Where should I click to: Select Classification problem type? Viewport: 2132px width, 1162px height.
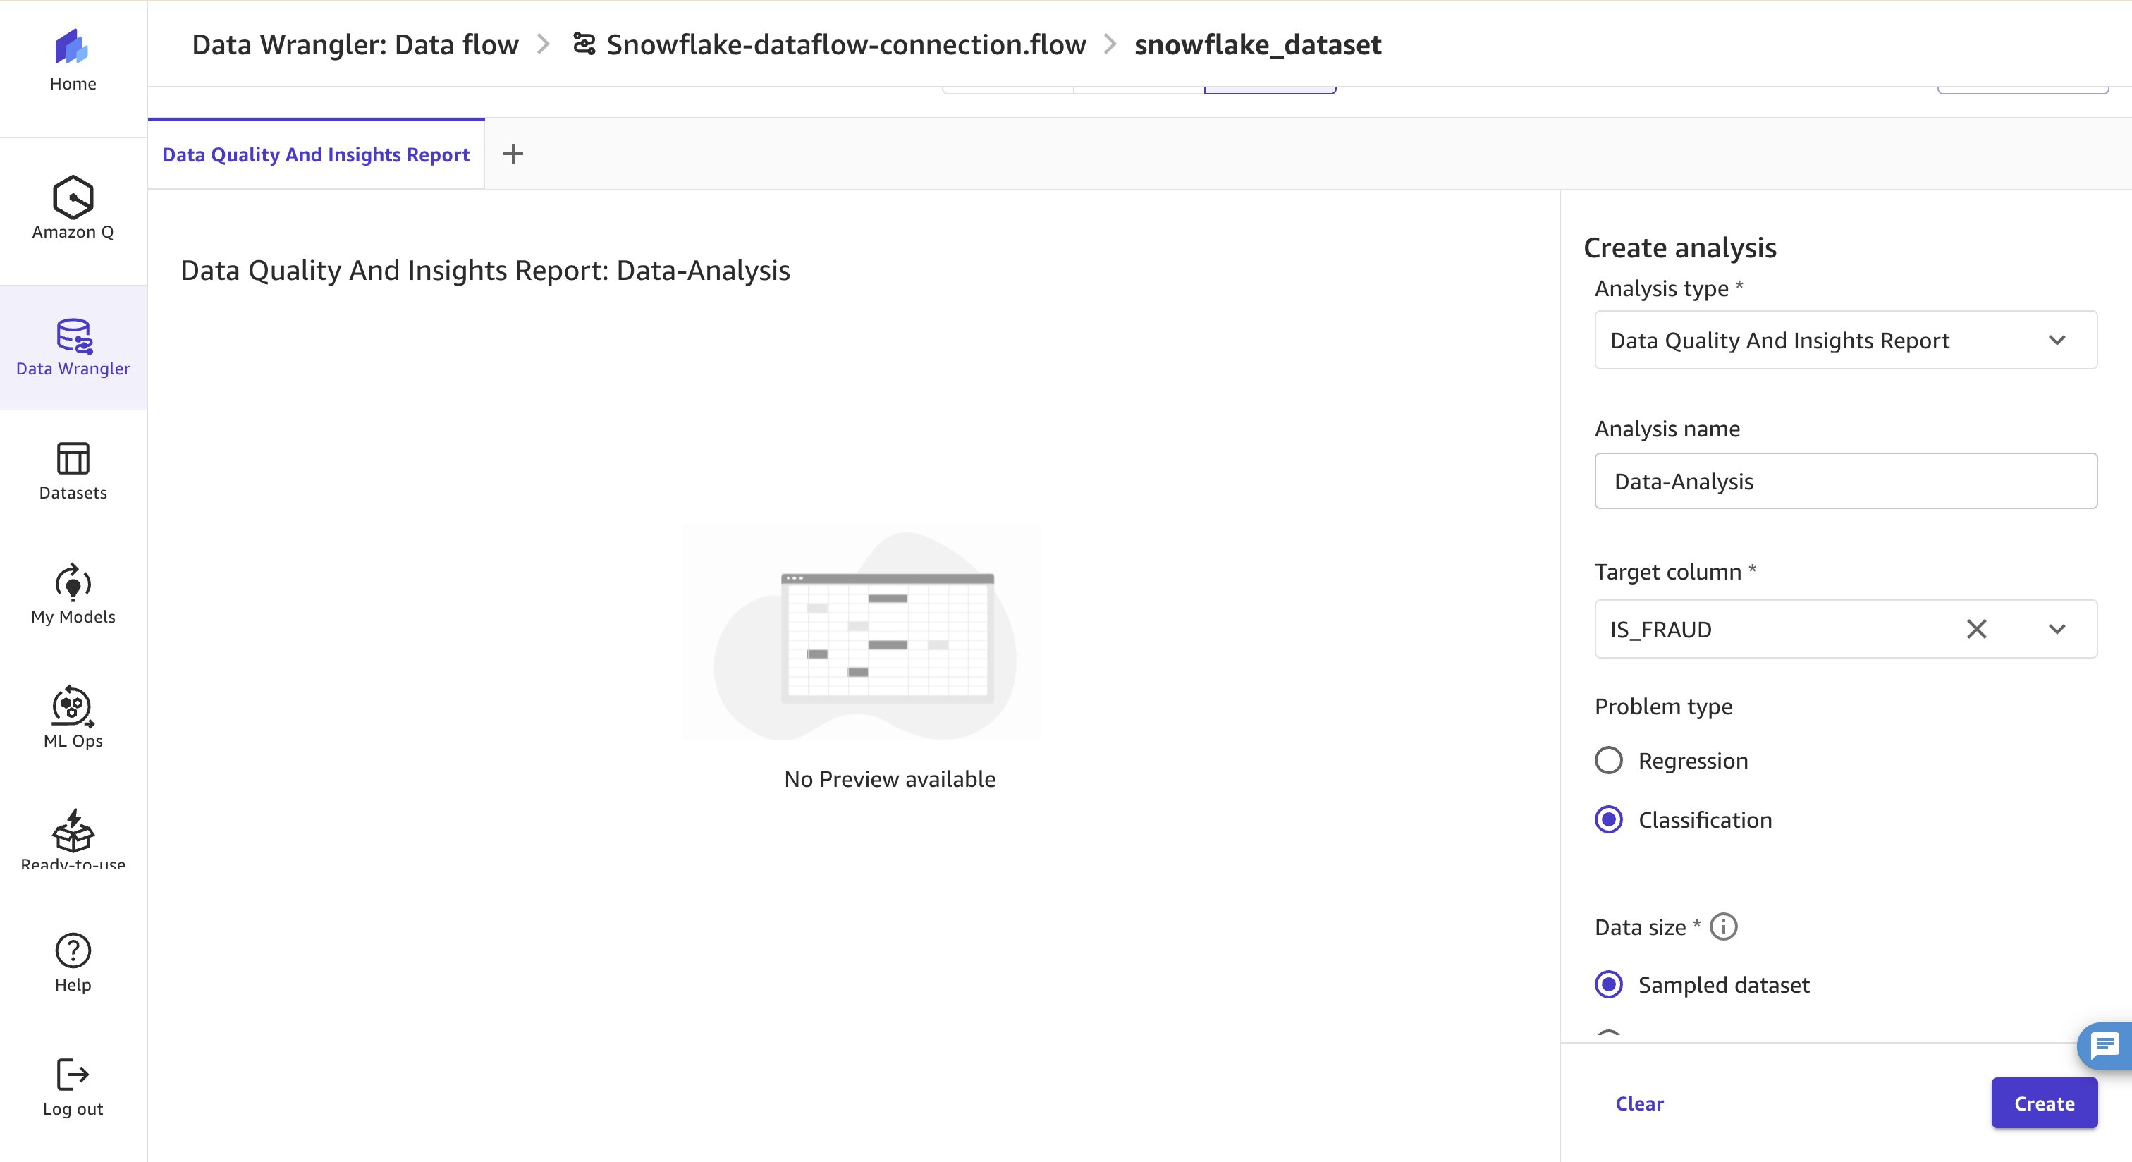[1609, 819]
